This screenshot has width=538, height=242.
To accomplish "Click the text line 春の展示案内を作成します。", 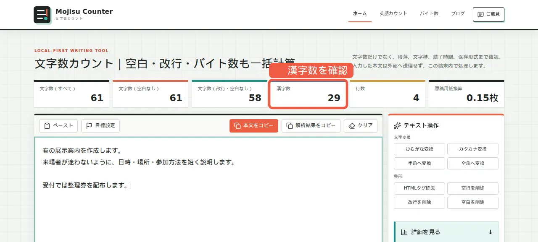I will 82,150.
